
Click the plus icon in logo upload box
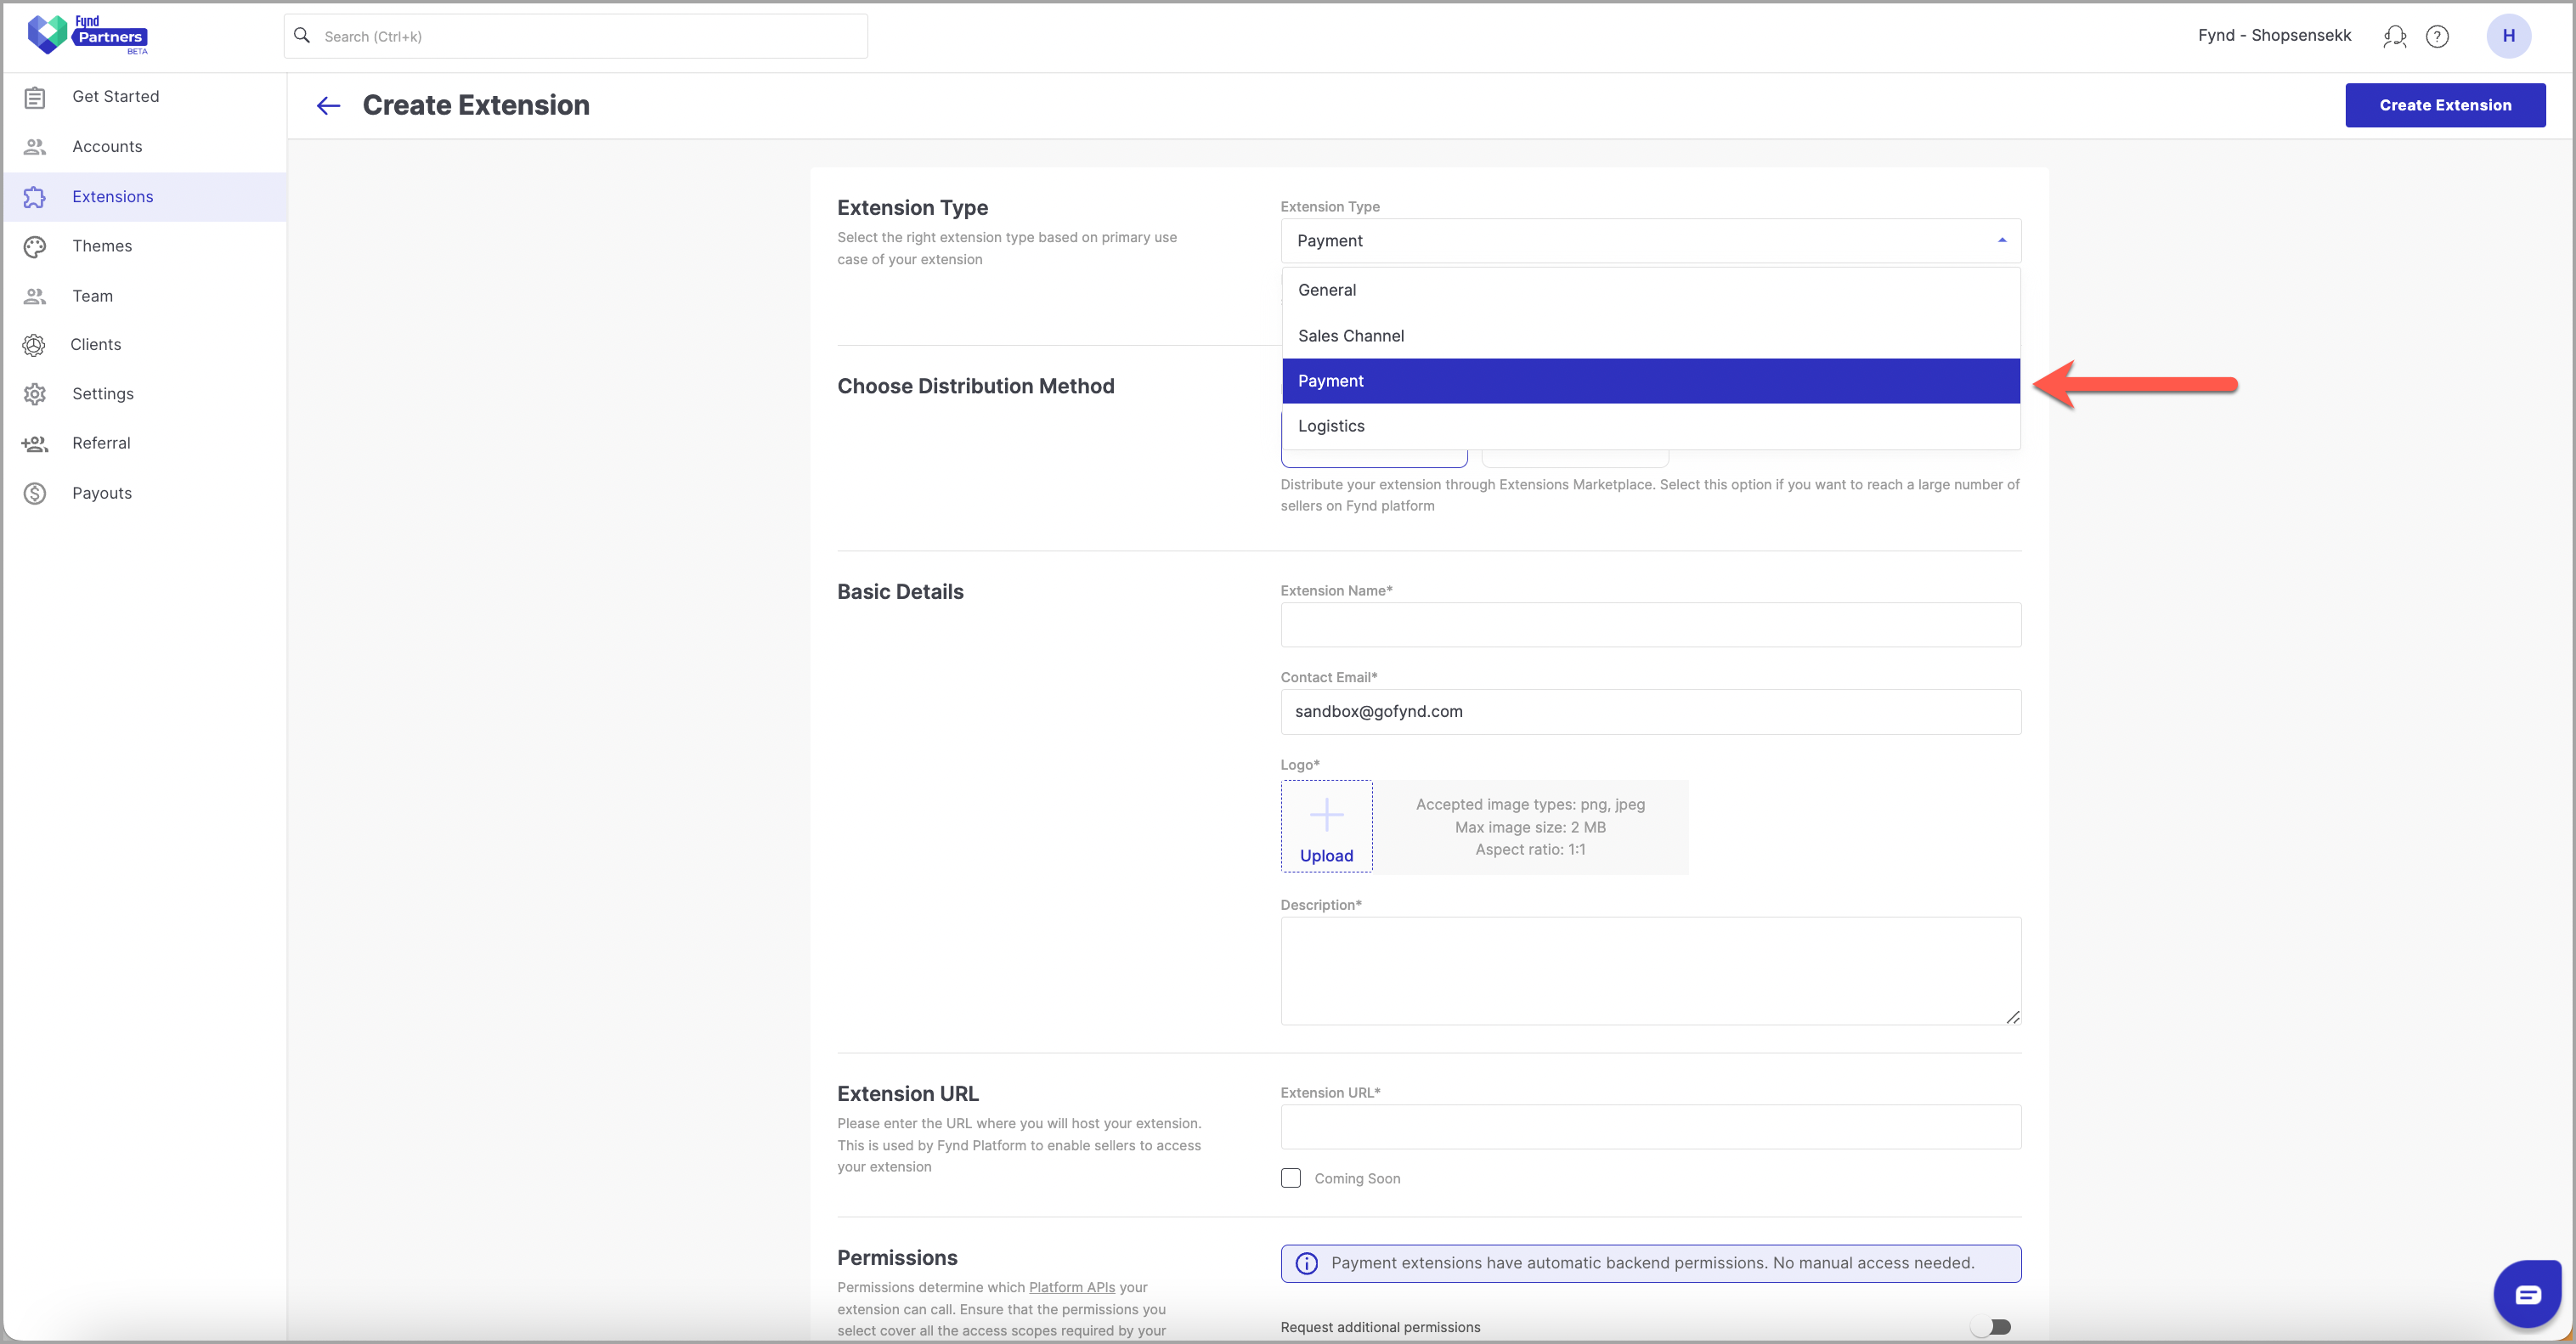1327,814
